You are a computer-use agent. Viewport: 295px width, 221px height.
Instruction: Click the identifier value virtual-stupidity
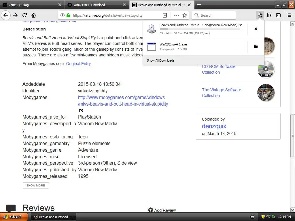pyautogui.click(x=93, y=91)
